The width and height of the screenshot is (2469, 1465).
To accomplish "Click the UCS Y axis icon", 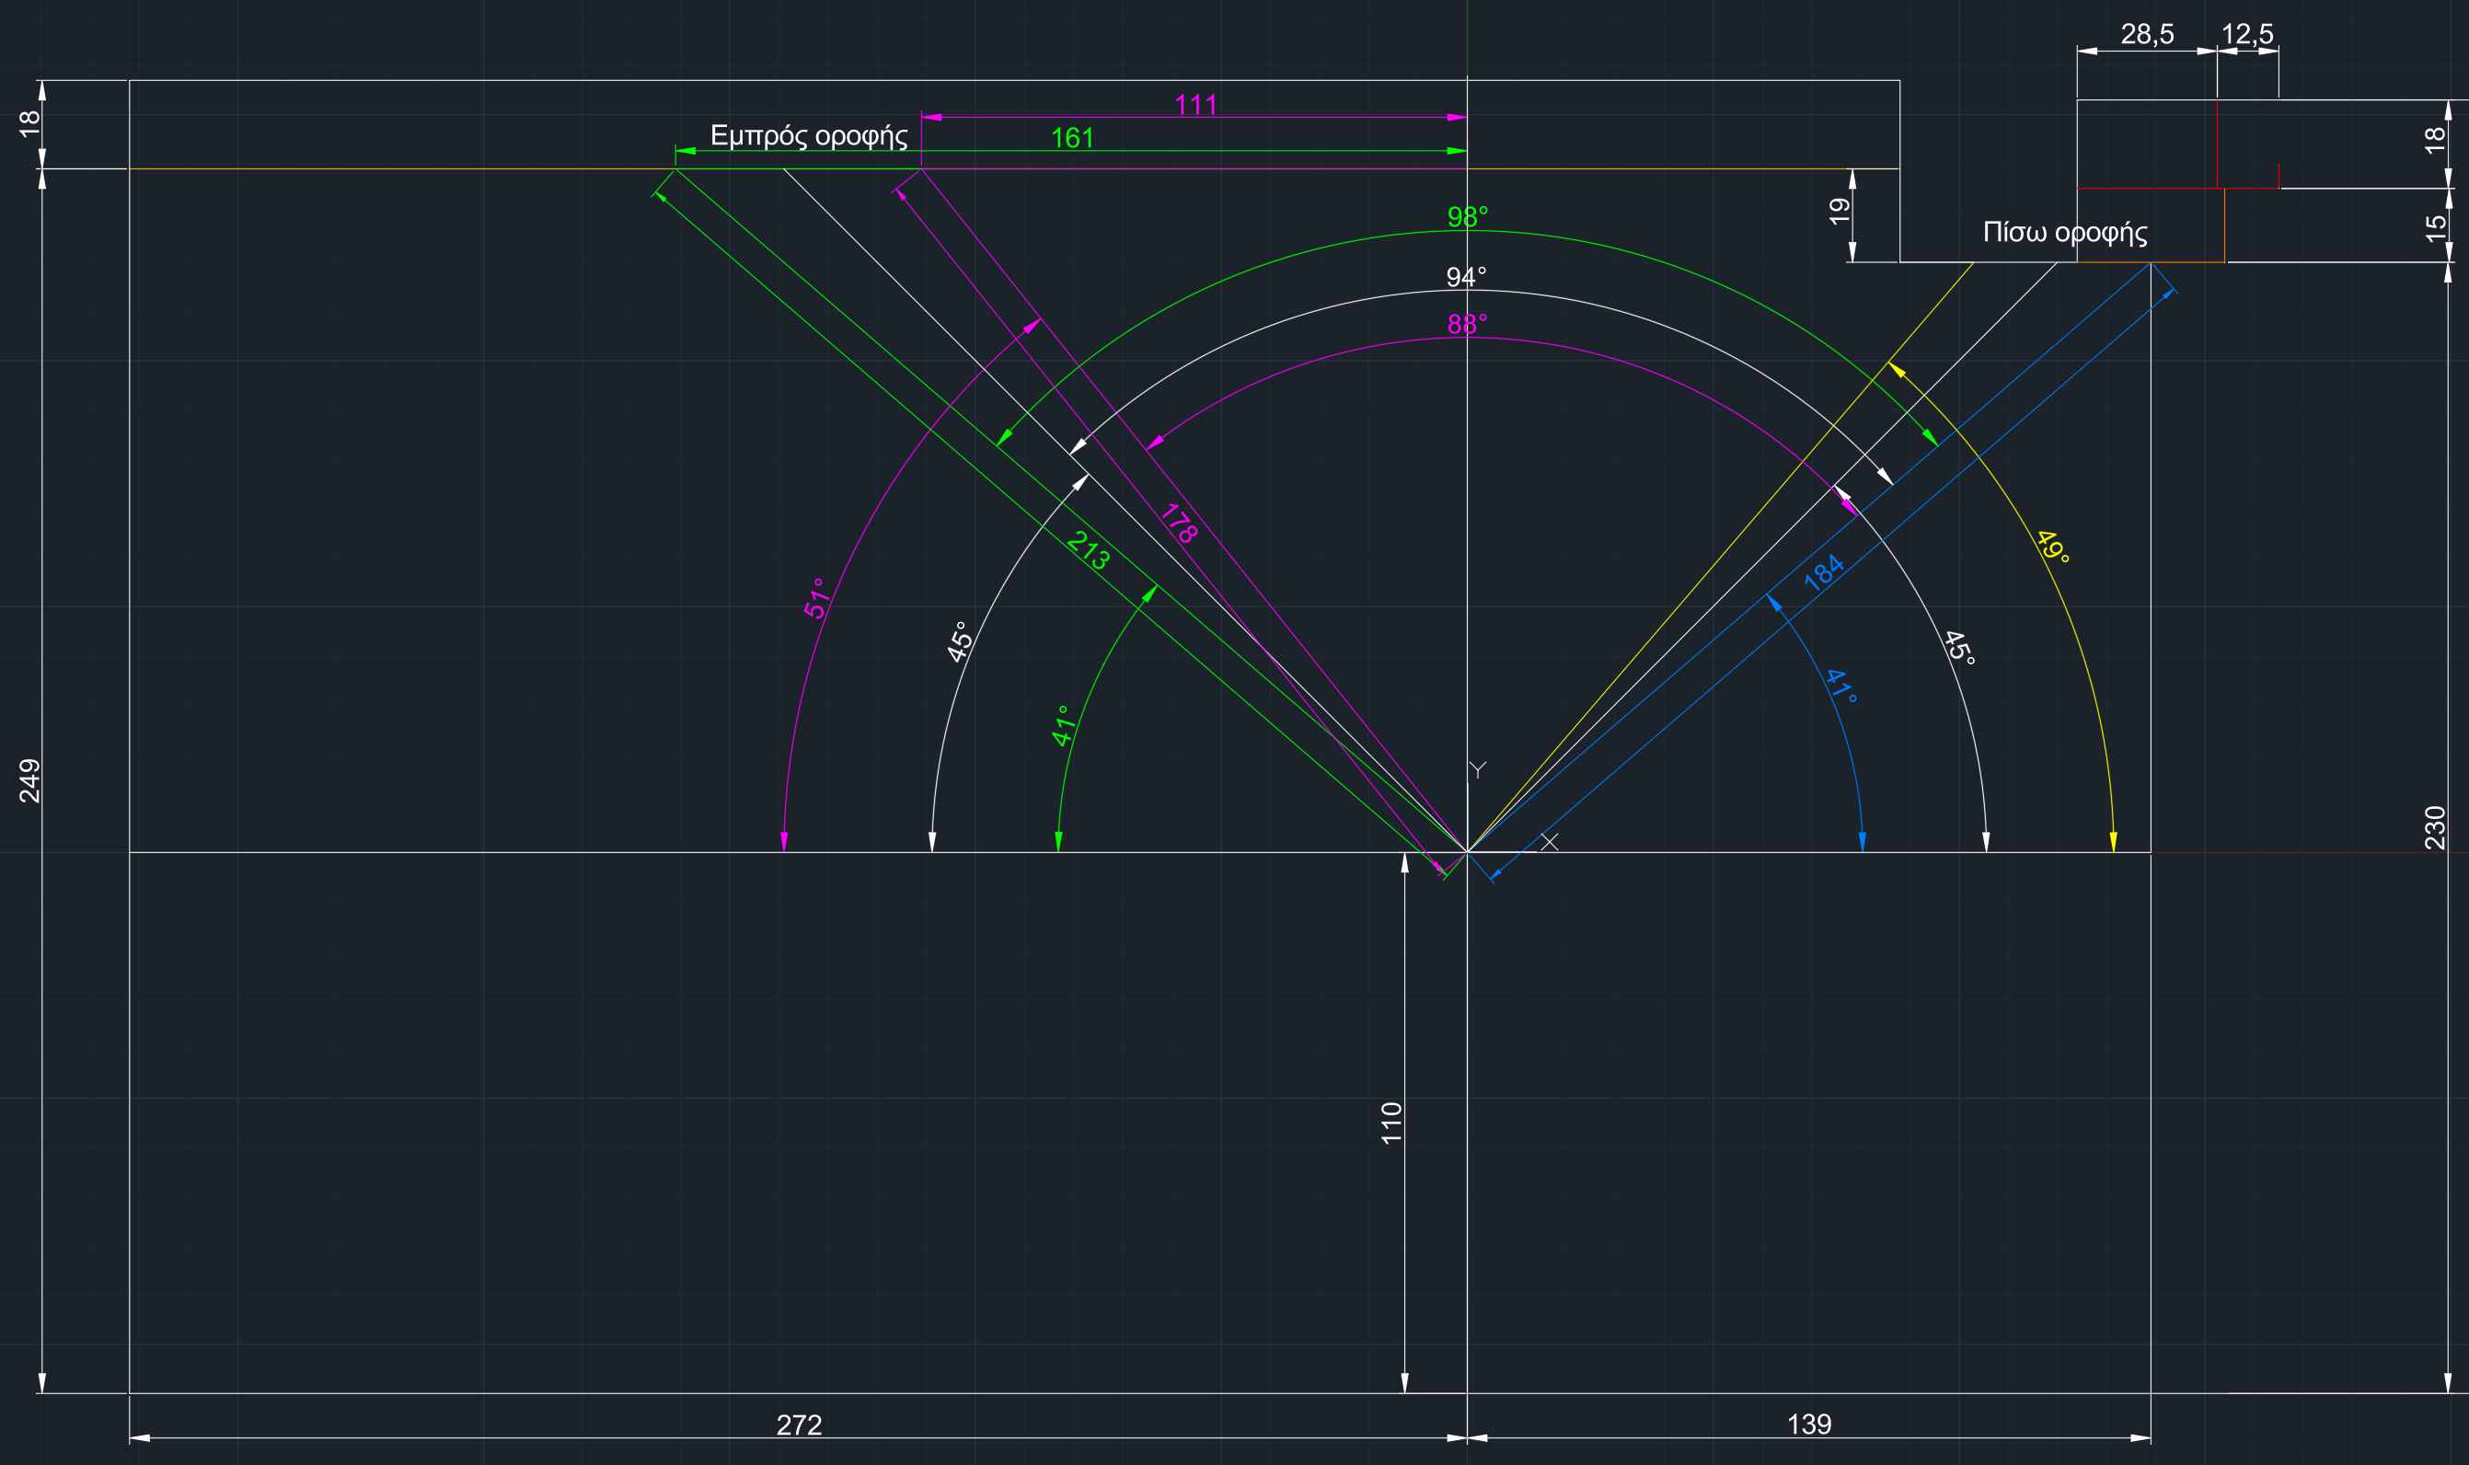I will point(1477,770).
